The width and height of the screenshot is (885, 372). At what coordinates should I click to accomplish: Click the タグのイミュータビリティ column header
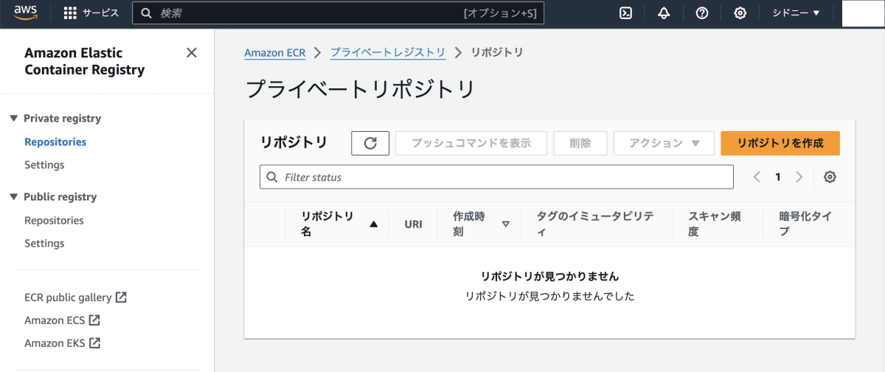pyautogui.click(x=595, y=224)
